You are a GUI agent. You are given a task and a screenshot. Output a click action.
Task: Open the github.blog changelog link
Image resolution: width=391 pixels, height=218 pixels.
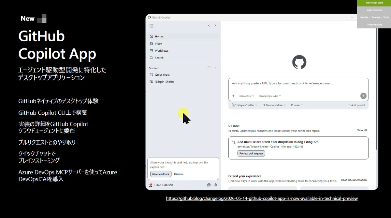point(262,198)
